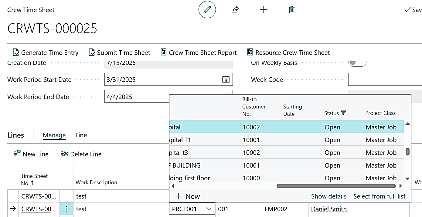Click customer number 10000 cell

tap(251, 178)
